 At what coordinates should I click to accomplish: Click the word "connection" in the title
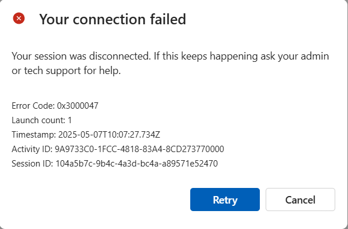click(109, 19)
